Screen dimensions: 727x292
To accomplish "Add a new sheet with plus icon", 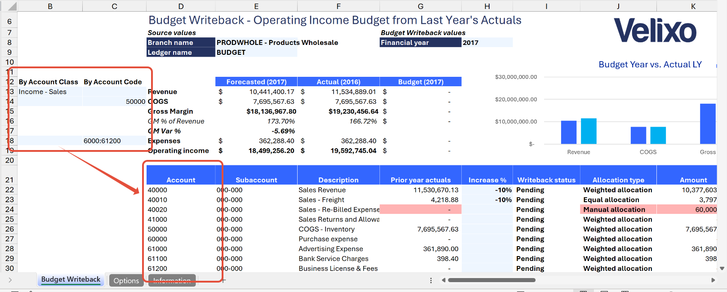I will tap(223, 280).
